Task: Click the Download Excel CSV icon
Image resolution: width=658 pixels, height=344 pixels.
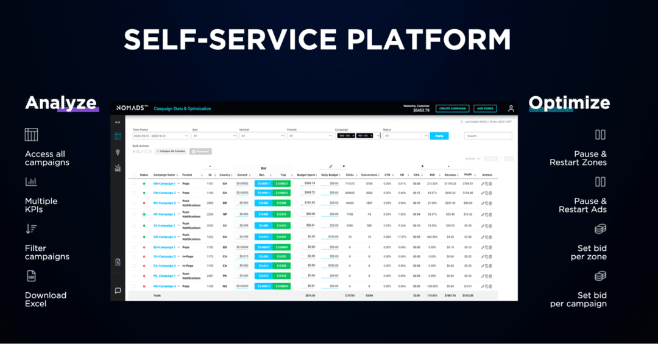Action: (x=32, y=276)
